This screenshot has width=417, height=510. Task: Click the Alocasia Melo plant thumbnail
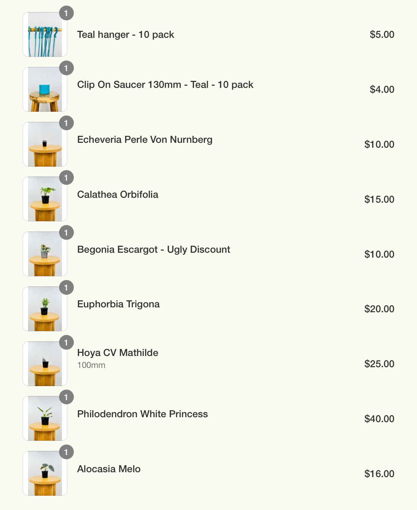pos(45,474)
